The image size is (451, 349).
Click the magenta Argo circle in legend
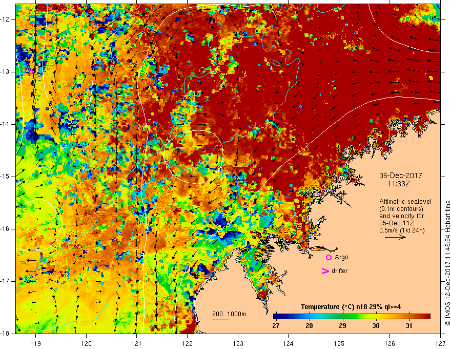pos(329,258)
